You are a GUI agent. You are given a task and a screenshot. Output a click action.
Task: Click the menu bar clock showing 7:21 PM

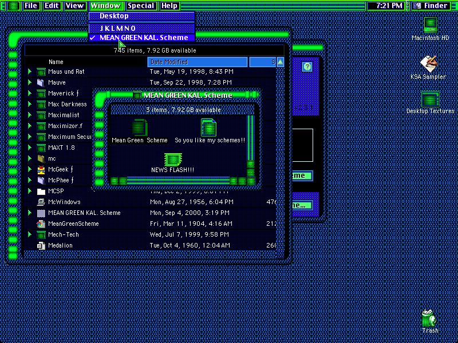[387, 6]
